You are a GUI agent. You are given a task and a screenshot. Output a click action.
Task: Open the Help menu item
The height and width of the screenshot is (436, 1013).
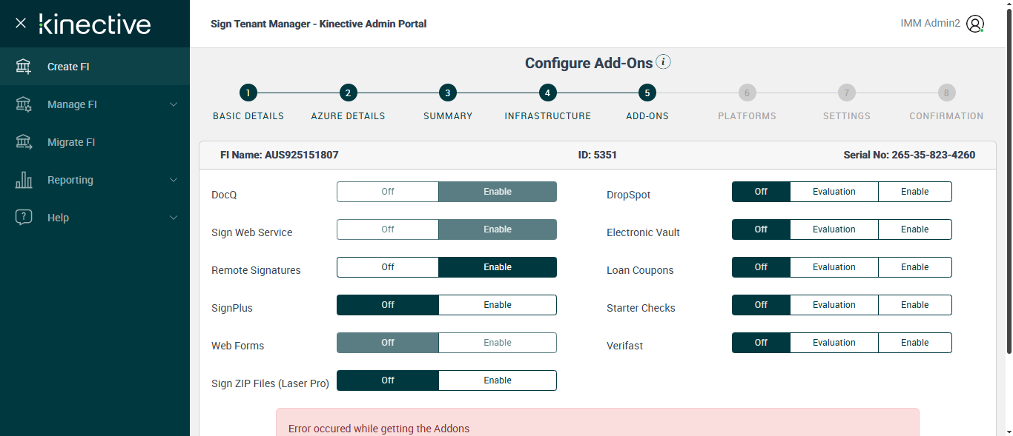(95, 218)
